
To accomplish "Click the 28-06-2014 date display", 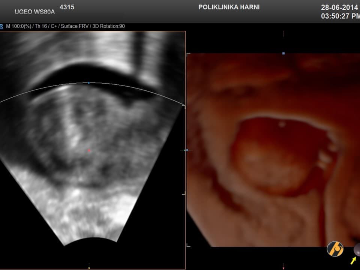I will [340, 7].
